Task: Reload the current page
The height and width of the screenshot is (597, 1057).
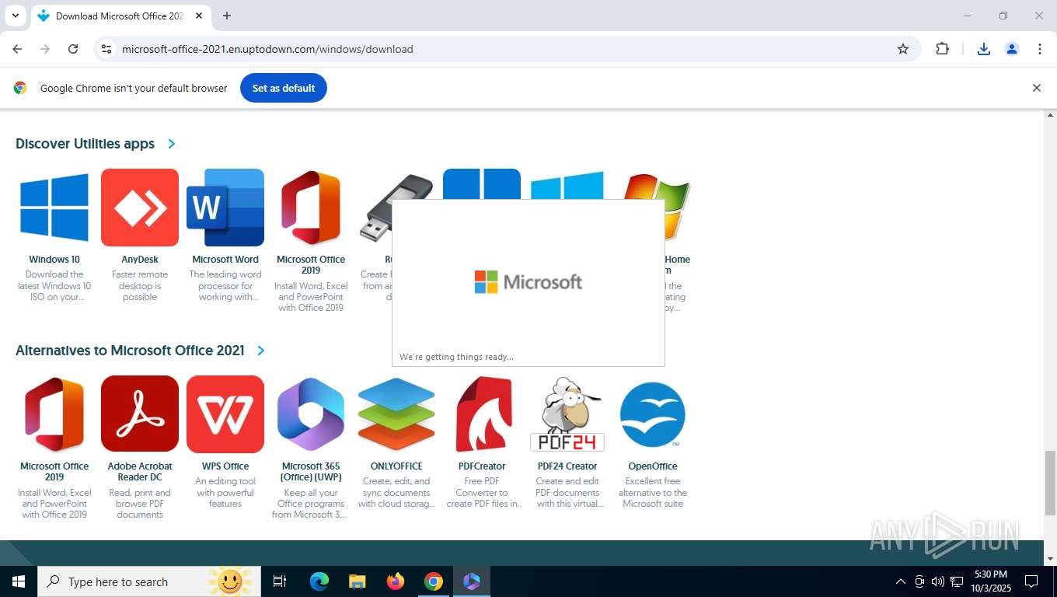Action: tap(73, 49)
